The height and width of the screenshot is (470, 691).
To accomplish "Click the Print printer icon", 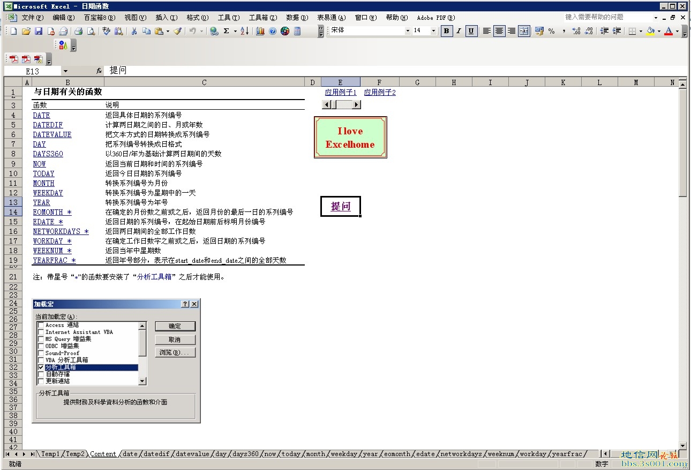I will (x=78, y=31).
